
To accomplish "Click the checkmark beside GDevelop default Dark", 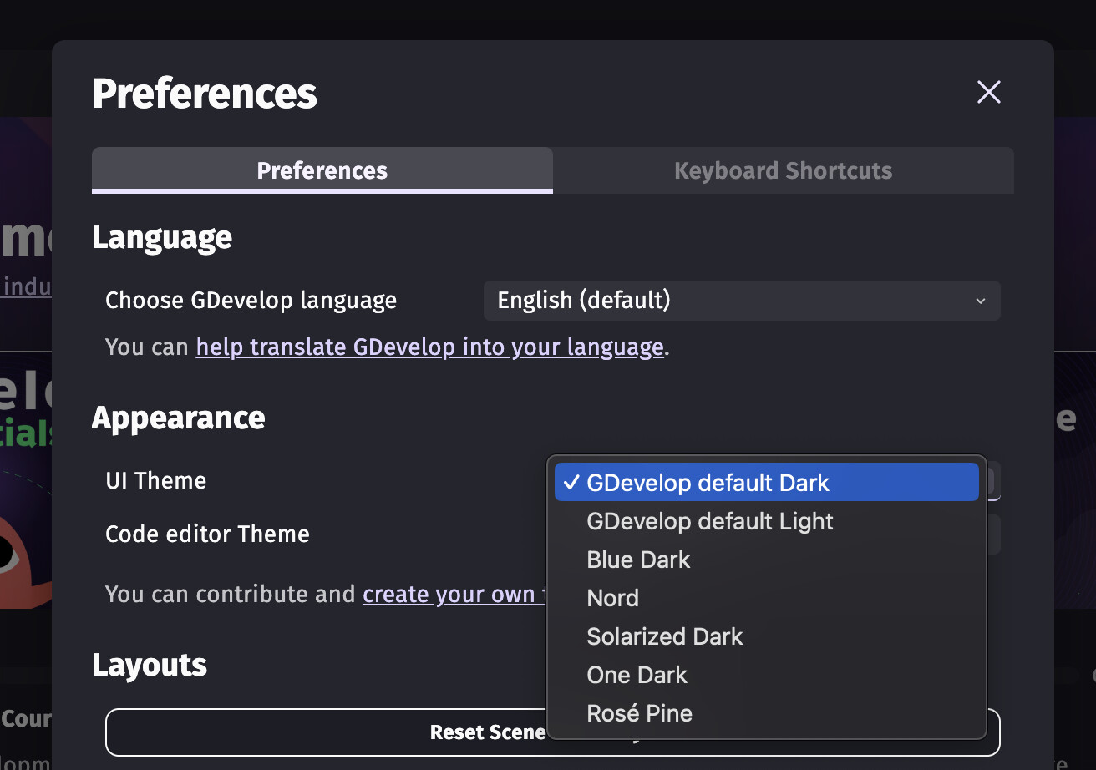I will pyautogui.click(x=571, y=482).
